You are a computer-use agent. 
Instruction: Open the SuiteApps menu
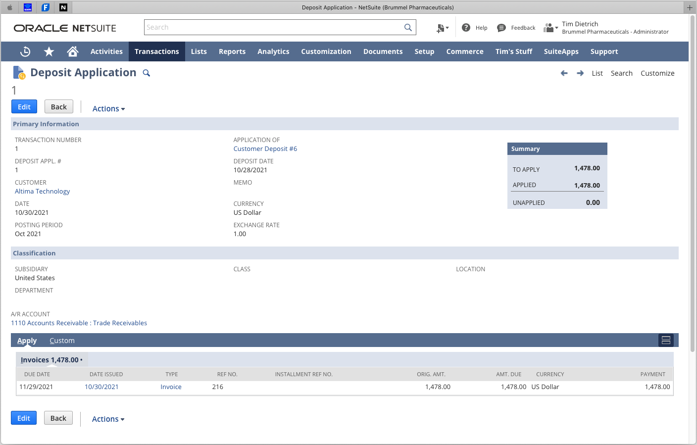click(x=561, y=51)
